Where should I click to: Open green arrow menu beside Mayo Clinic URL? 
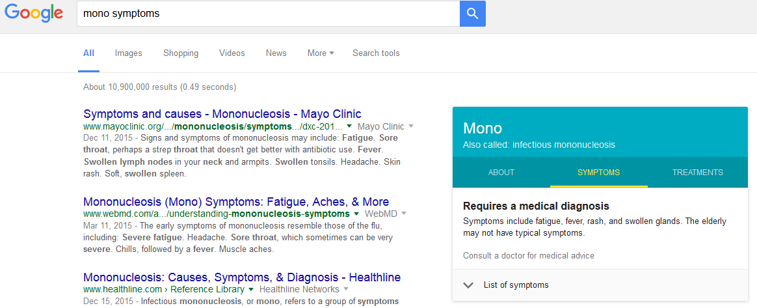pyautogui.click(x=349, y=127)
